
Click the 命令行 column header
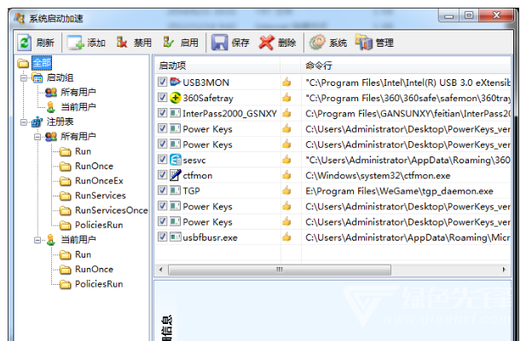[x=406, y=65]
